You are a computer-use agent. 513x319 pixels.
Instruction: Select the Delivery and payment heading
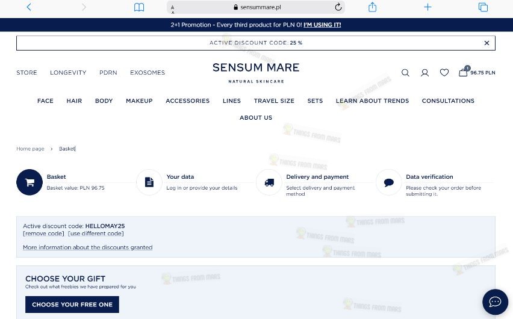click(317, 177)
